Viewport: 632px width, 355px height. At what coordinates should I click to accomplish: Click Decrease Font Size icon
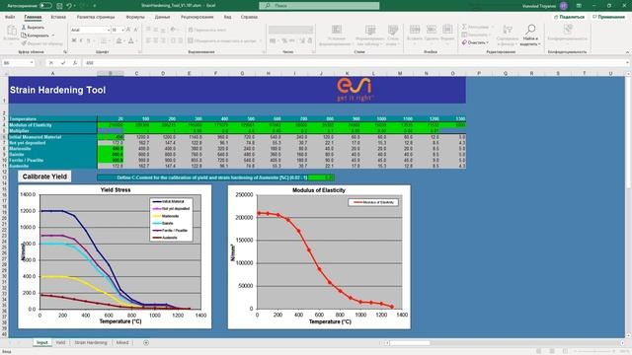(x=136, y=30)
